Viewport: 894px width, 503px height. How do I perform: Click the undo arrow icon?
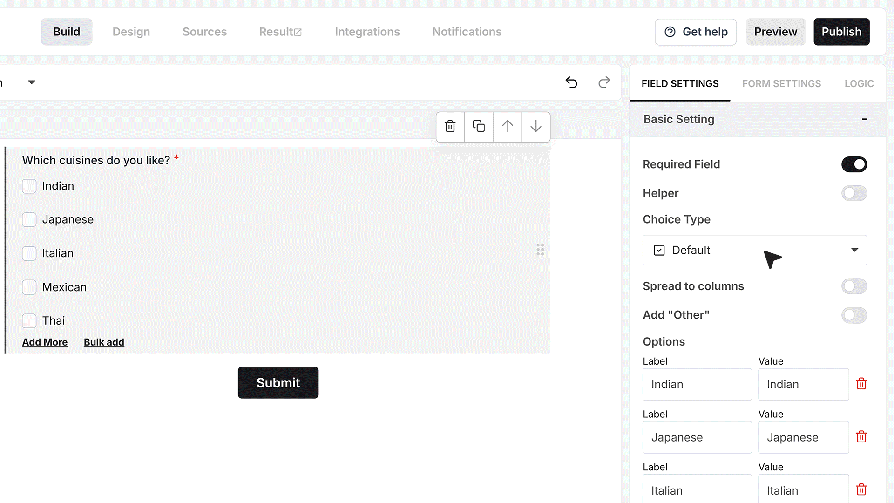571,82
